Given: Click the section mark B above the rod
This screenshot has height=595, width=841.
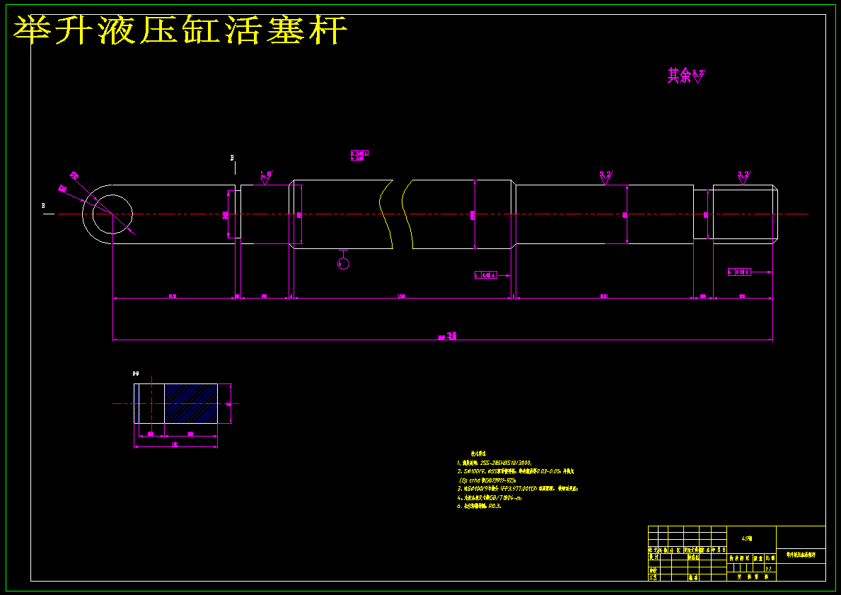Looking at the screenshot, I should [x=232, y=158].
